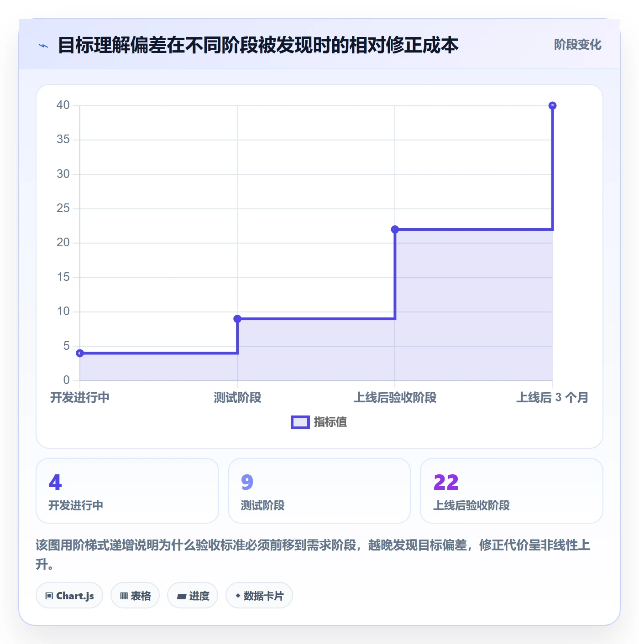The width and height of the screenshot is (639, 644).
Task: Click the 测试阶段 x-axis label
Action: (237, 398)
